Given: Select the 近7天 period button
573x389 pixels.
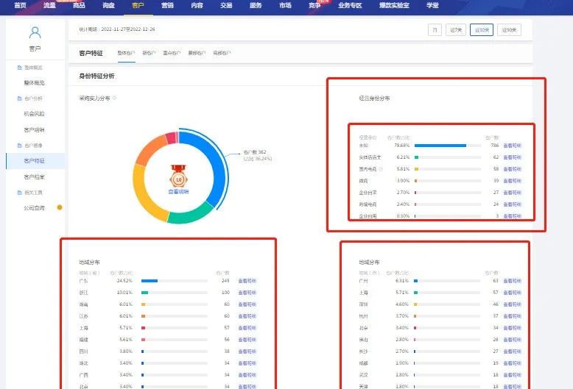Looking at the screenshot, I should point(456,30).
